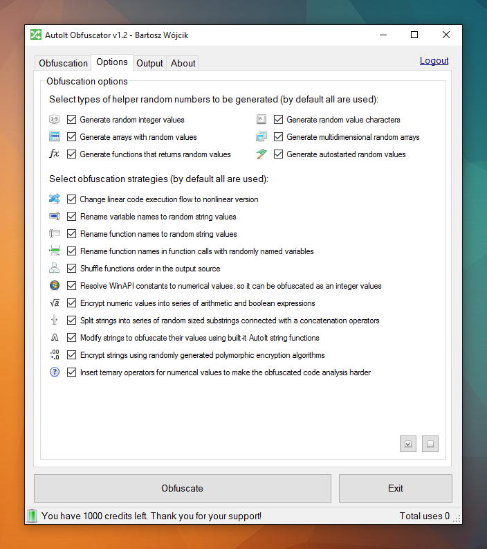The image size is (487, 549).
Task: Uncheck Generate autostarted random values
Action: [x=278, y=154]
